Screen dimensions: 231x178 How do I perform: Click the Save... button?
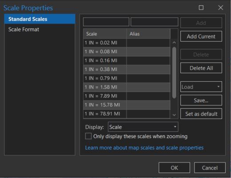pos(201,100)
